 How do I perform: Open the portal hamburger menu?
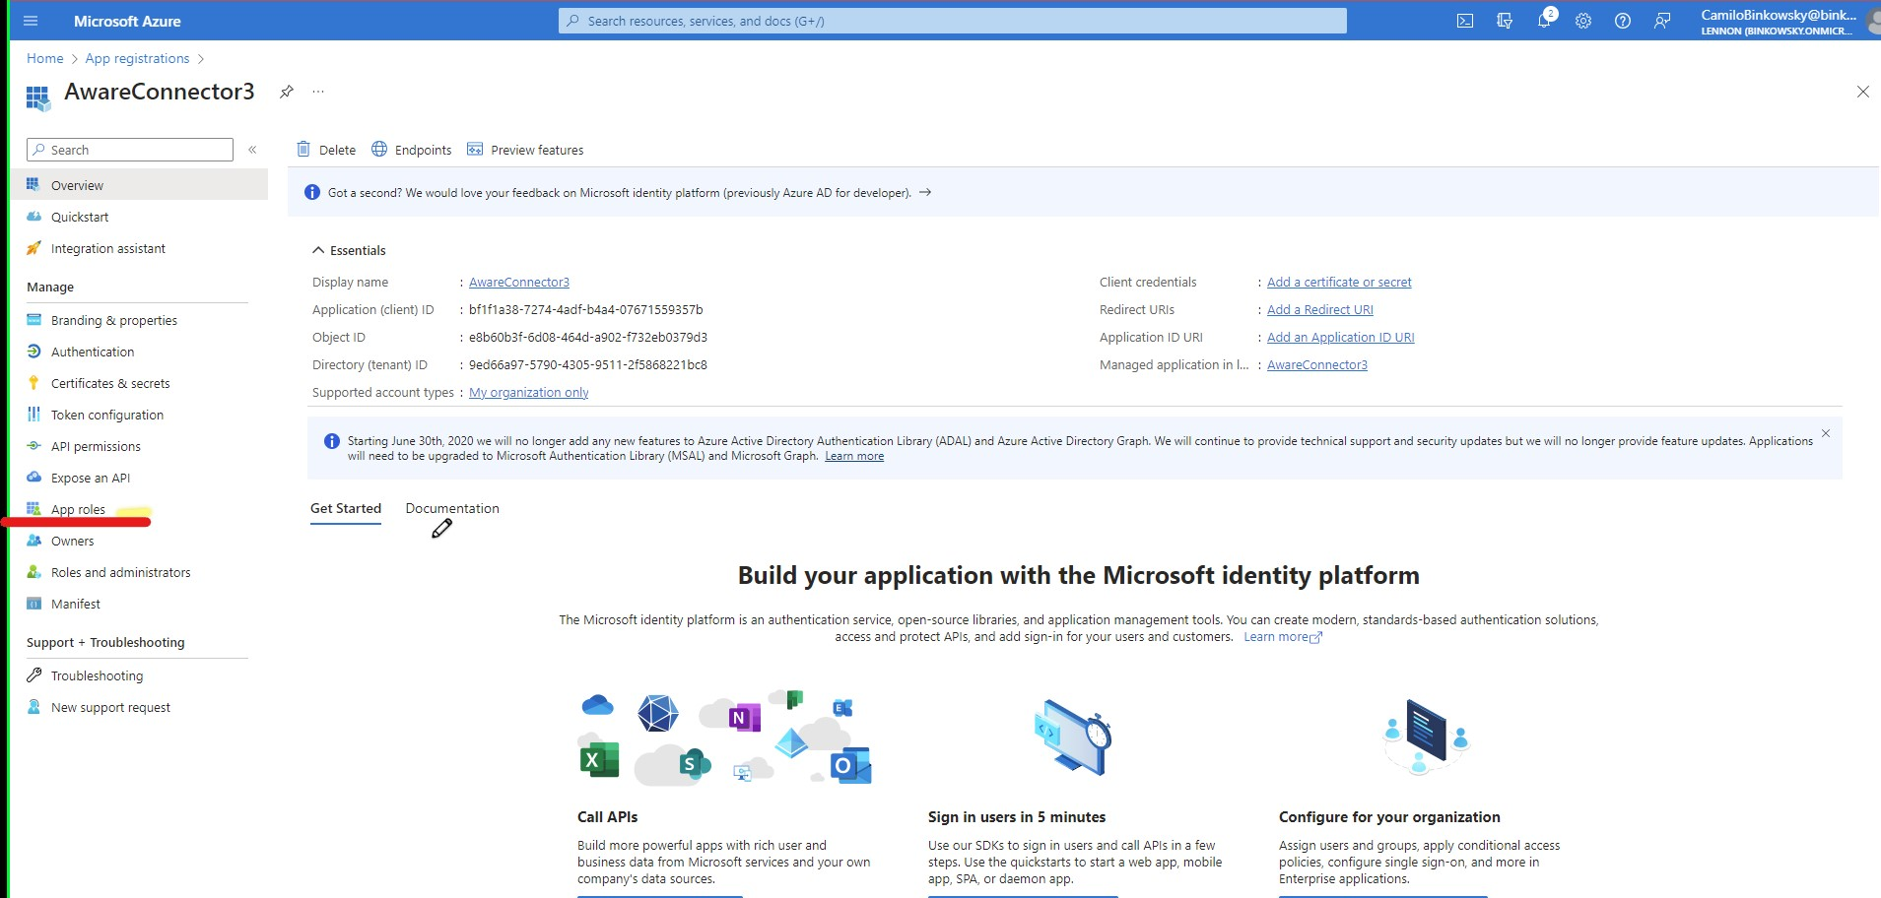pos(31,21)
